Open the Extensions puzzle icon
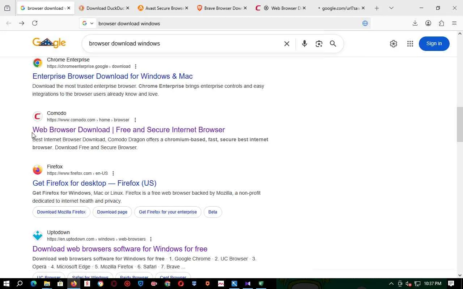463x289 pixels. click(x=441, y=23)
